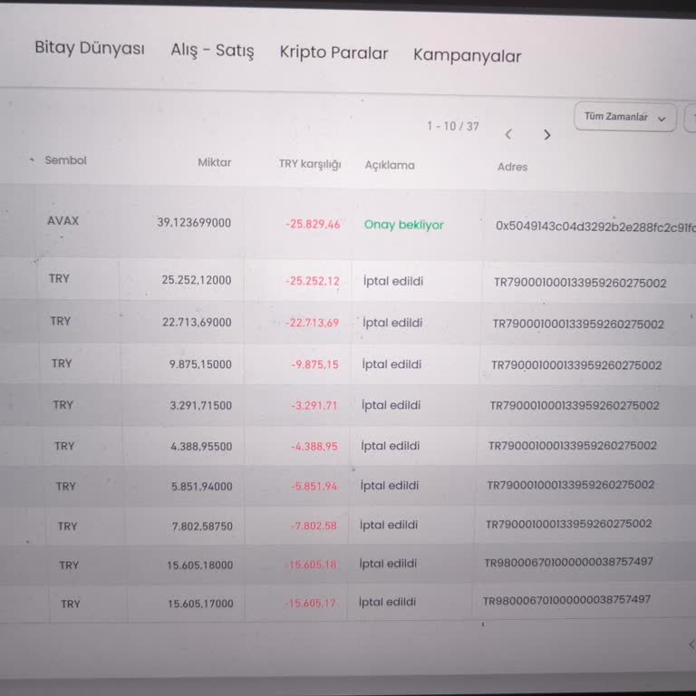
Task: Sort by the Sembol column header
Action: tap(65, 160)
